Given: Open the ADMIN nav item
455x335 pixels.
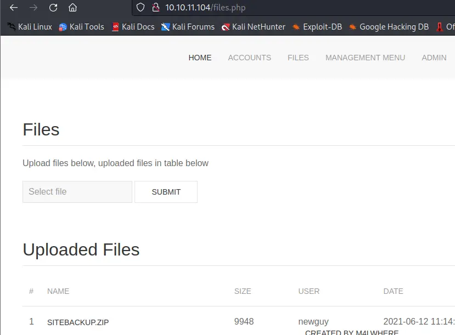Looking at the screenshot, I should (x=434, y=58).
